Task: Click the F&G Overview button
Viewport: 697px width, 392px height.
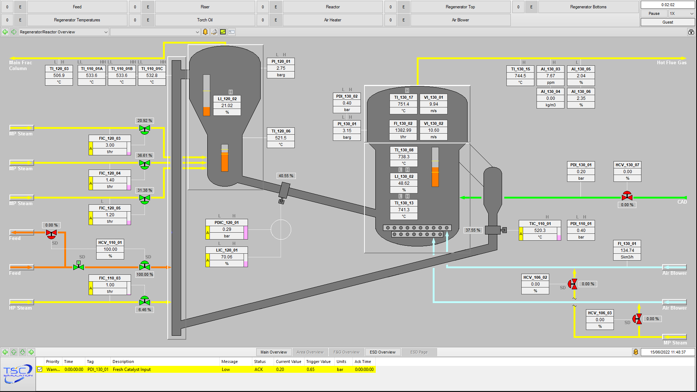Action: pyautogui.click(x=346, y=352)
